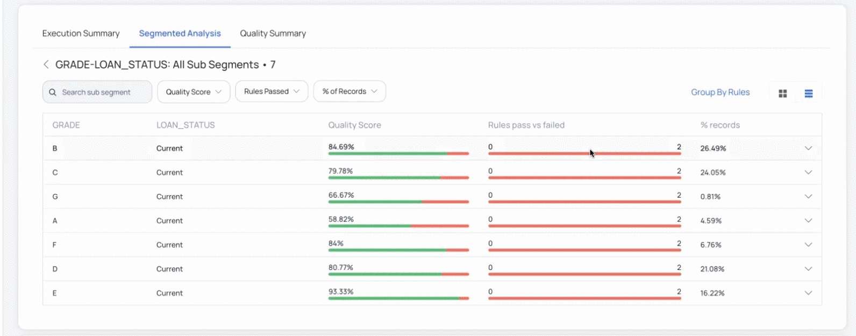Open the Quality Summary tab
Image resolution: width=856 pixels, height=336 pixels.
coord(273,33)
